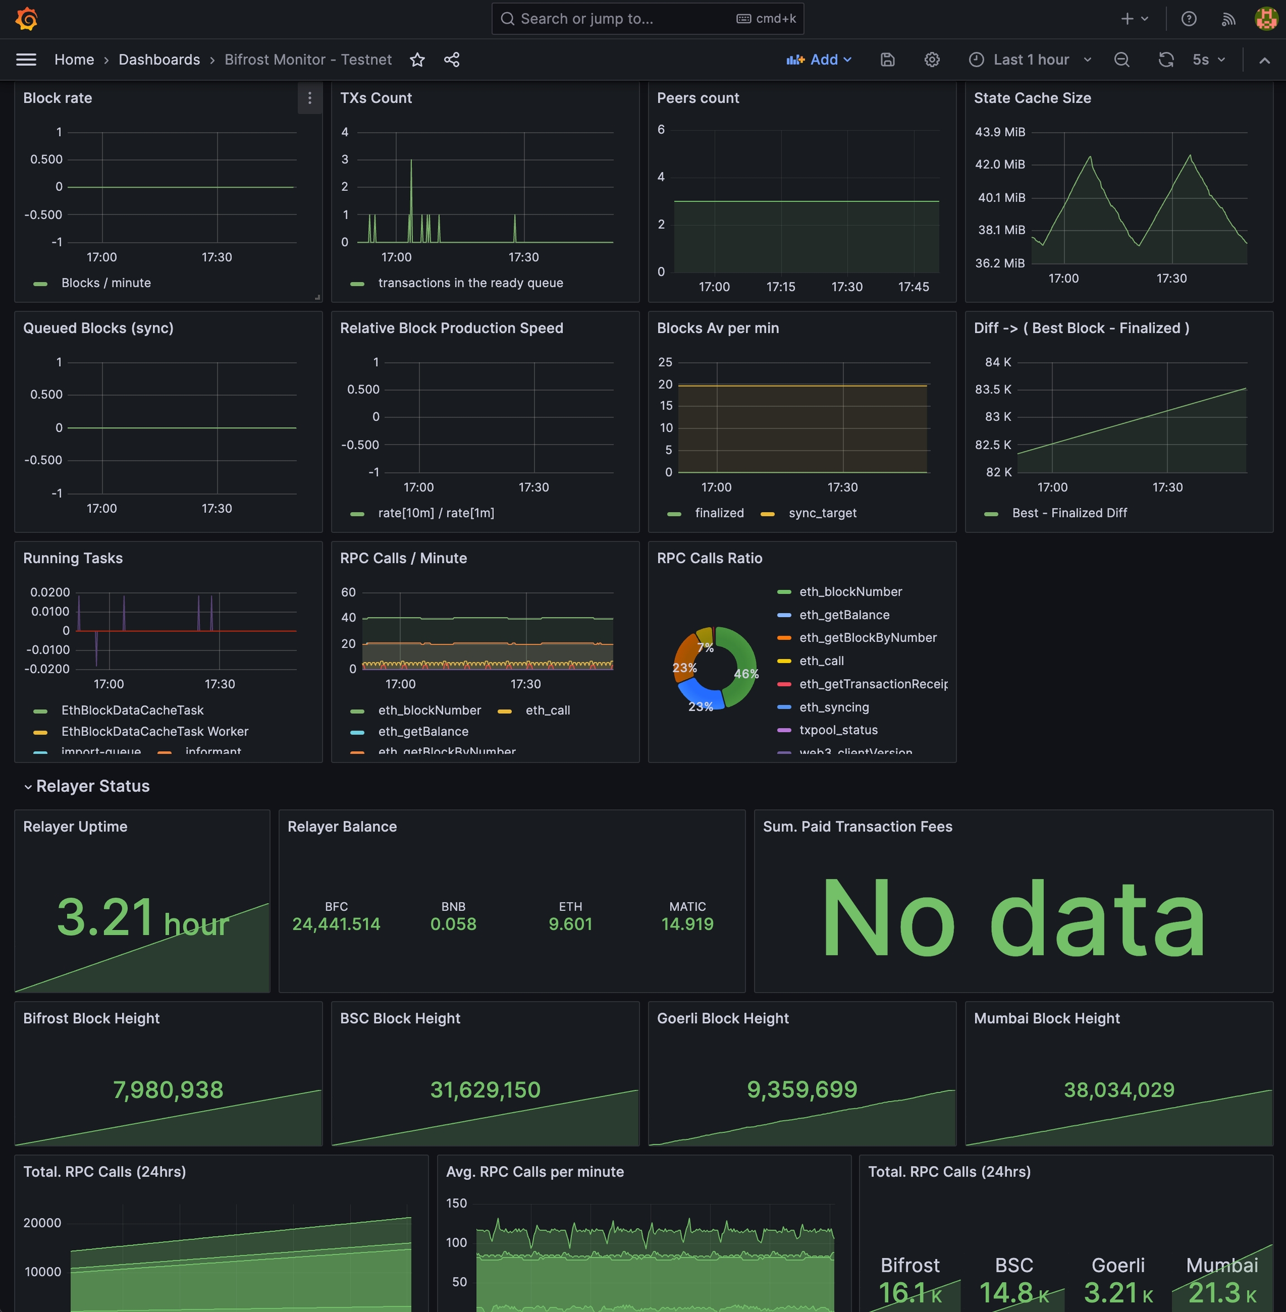
Task: Expand the 5s refresh interval dropdown
Action: click(x=1208, y=59)
